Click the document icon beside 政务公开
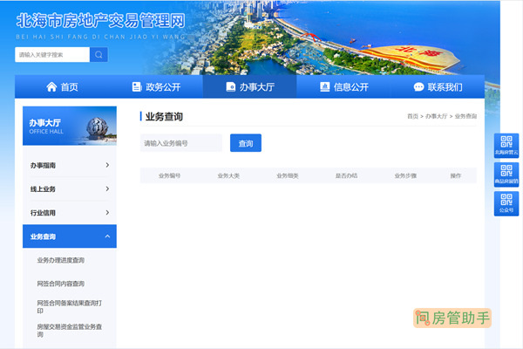523x349 pixels. [x=137, y=87]
